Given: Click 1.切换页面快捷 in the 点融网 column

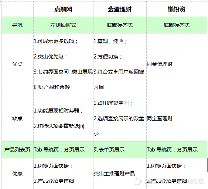Looking at the screenshot, I should click(x=53, y=166).
